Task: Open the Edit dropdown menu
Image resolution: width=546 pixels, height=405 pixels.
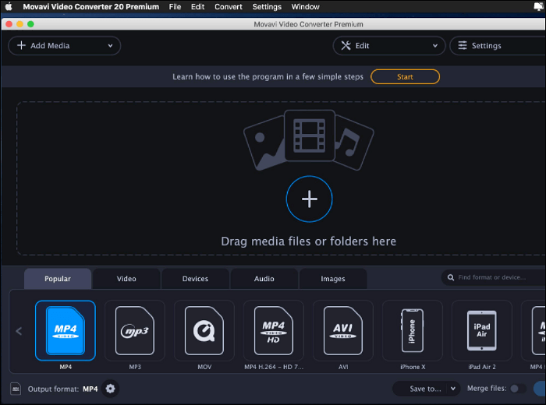Action: coord(388,46)
